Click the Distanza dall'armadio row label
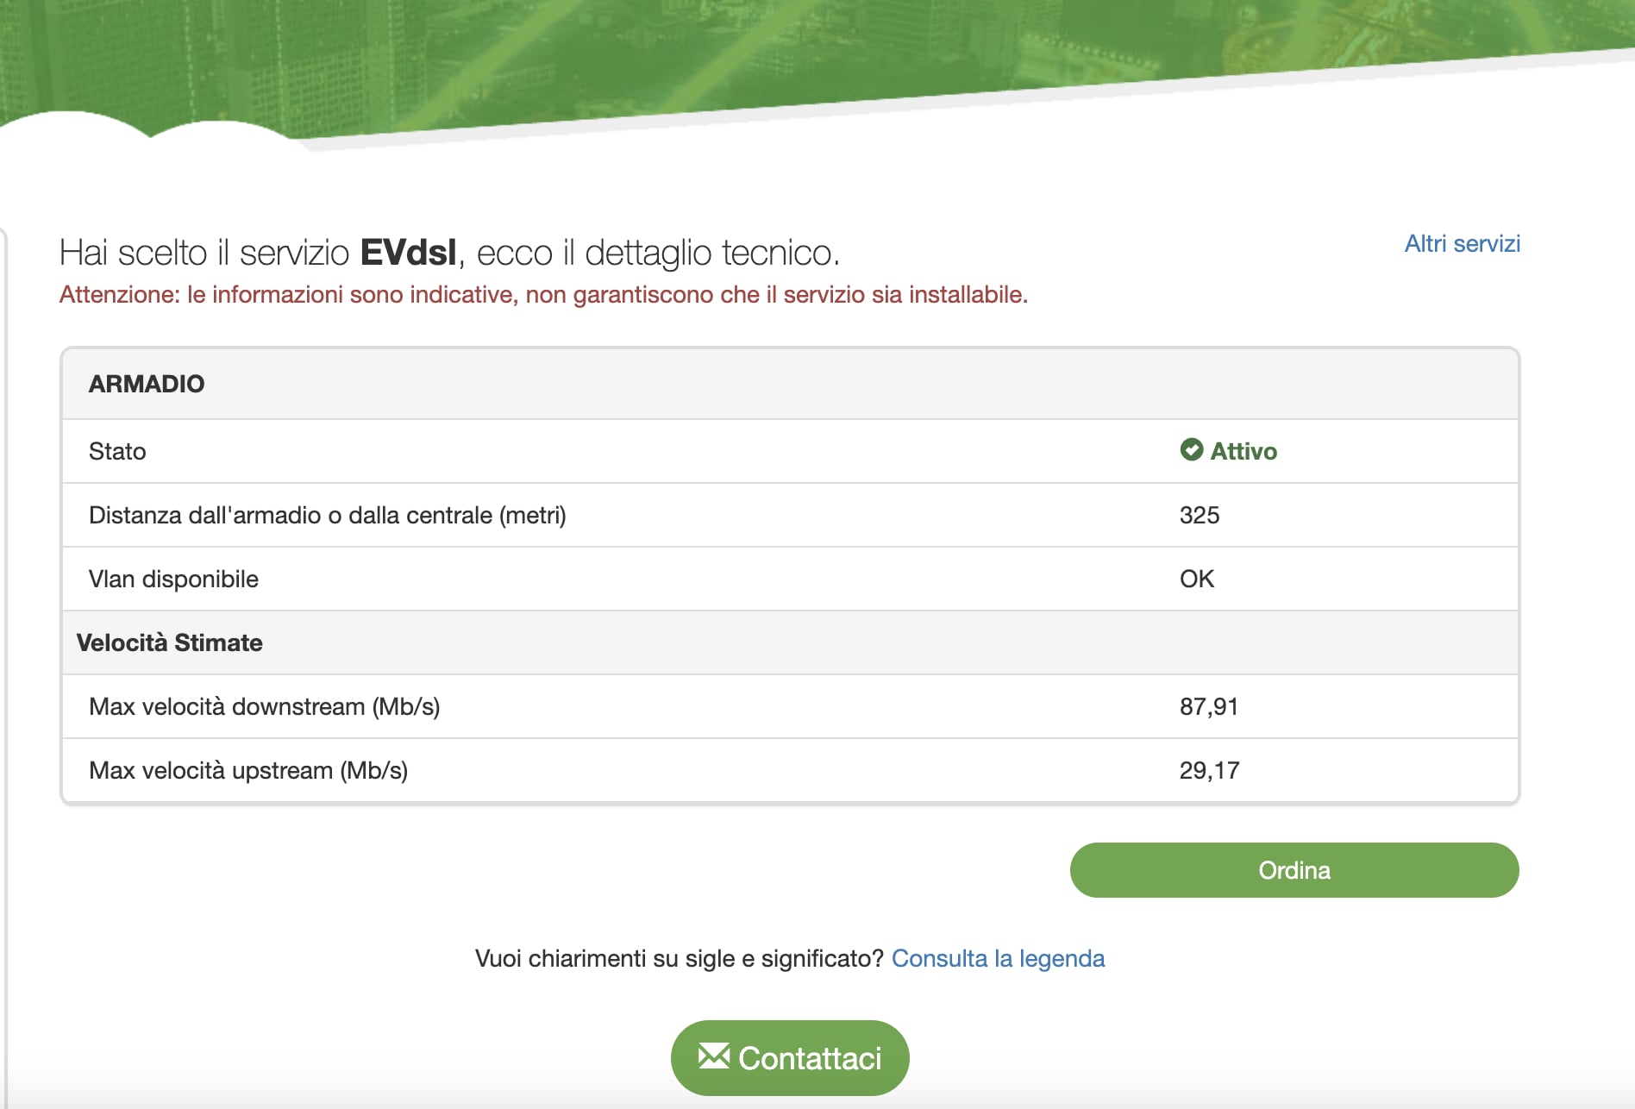 [x=328, y=515]
